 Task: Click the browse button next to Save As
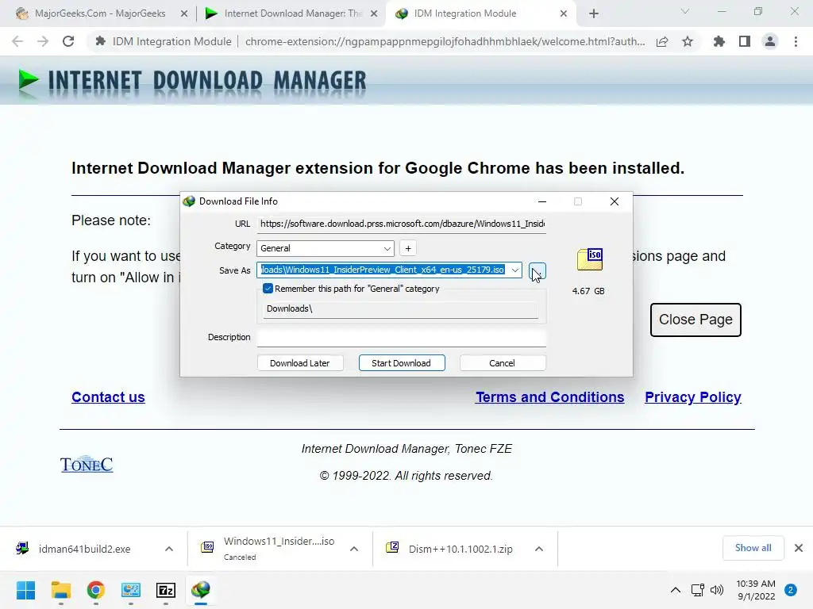[x=538, y=270]
